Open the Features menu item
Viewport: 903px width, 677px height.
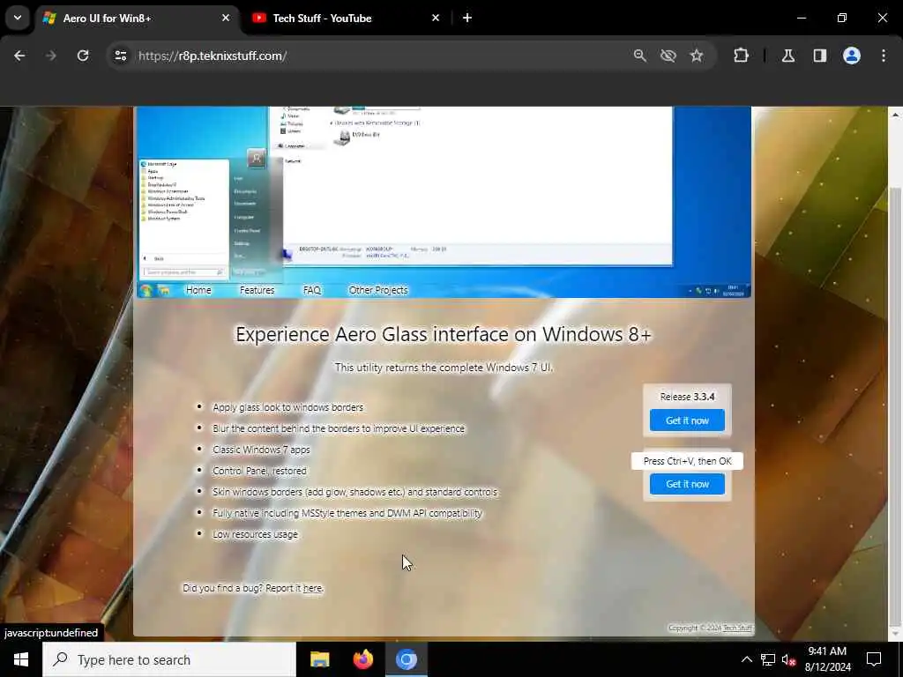point(257,290)
